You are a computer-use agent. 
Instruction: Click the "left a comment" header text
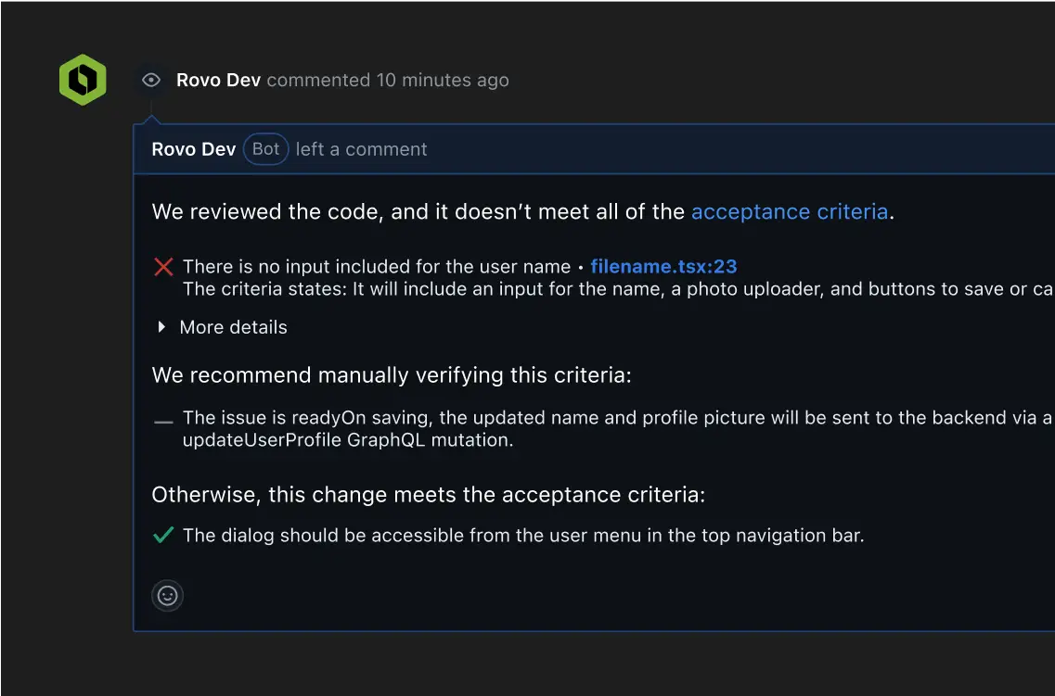[362, 149]
